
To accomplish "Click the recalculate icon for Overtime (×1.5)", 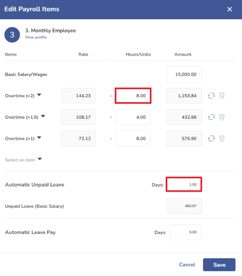I will click(x=211, y=117).
